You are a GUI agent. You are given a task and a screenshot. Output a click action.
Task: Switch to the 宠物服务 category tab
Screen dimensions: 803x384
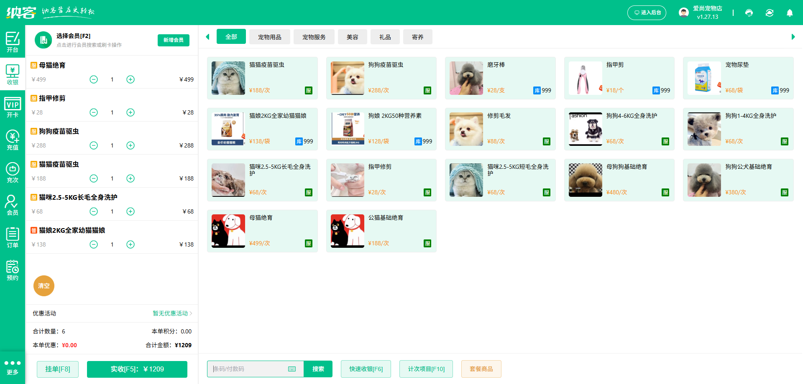point(314,37)
